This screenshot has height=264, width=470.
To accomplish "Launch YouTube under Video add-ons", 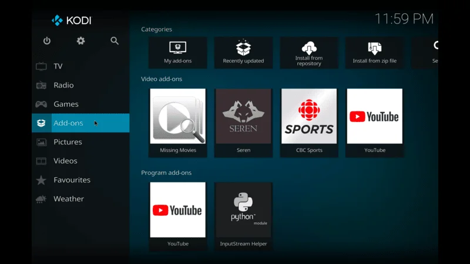I will click(x=375, y=123).
